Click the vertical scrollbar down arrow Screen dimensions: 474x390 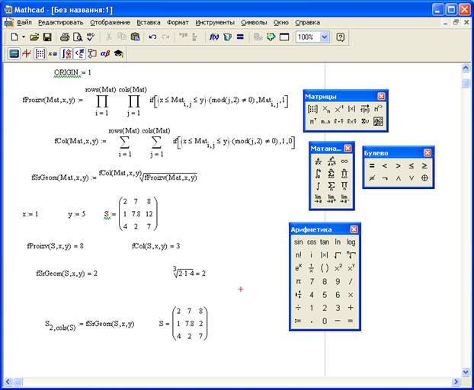pyautogui.click(x=466, y=372)
